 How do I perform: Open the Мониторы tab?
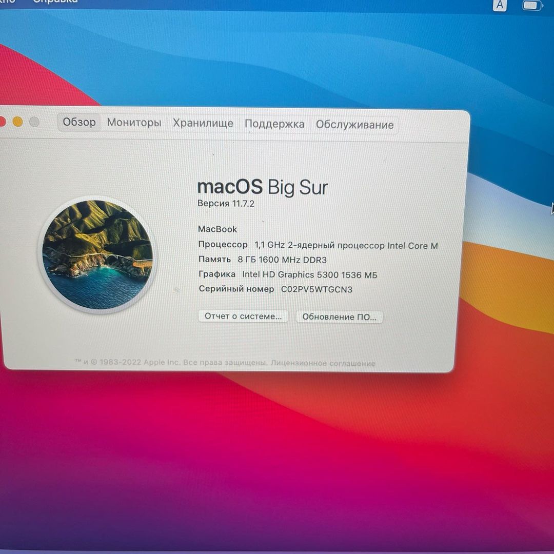coord(134,123)
